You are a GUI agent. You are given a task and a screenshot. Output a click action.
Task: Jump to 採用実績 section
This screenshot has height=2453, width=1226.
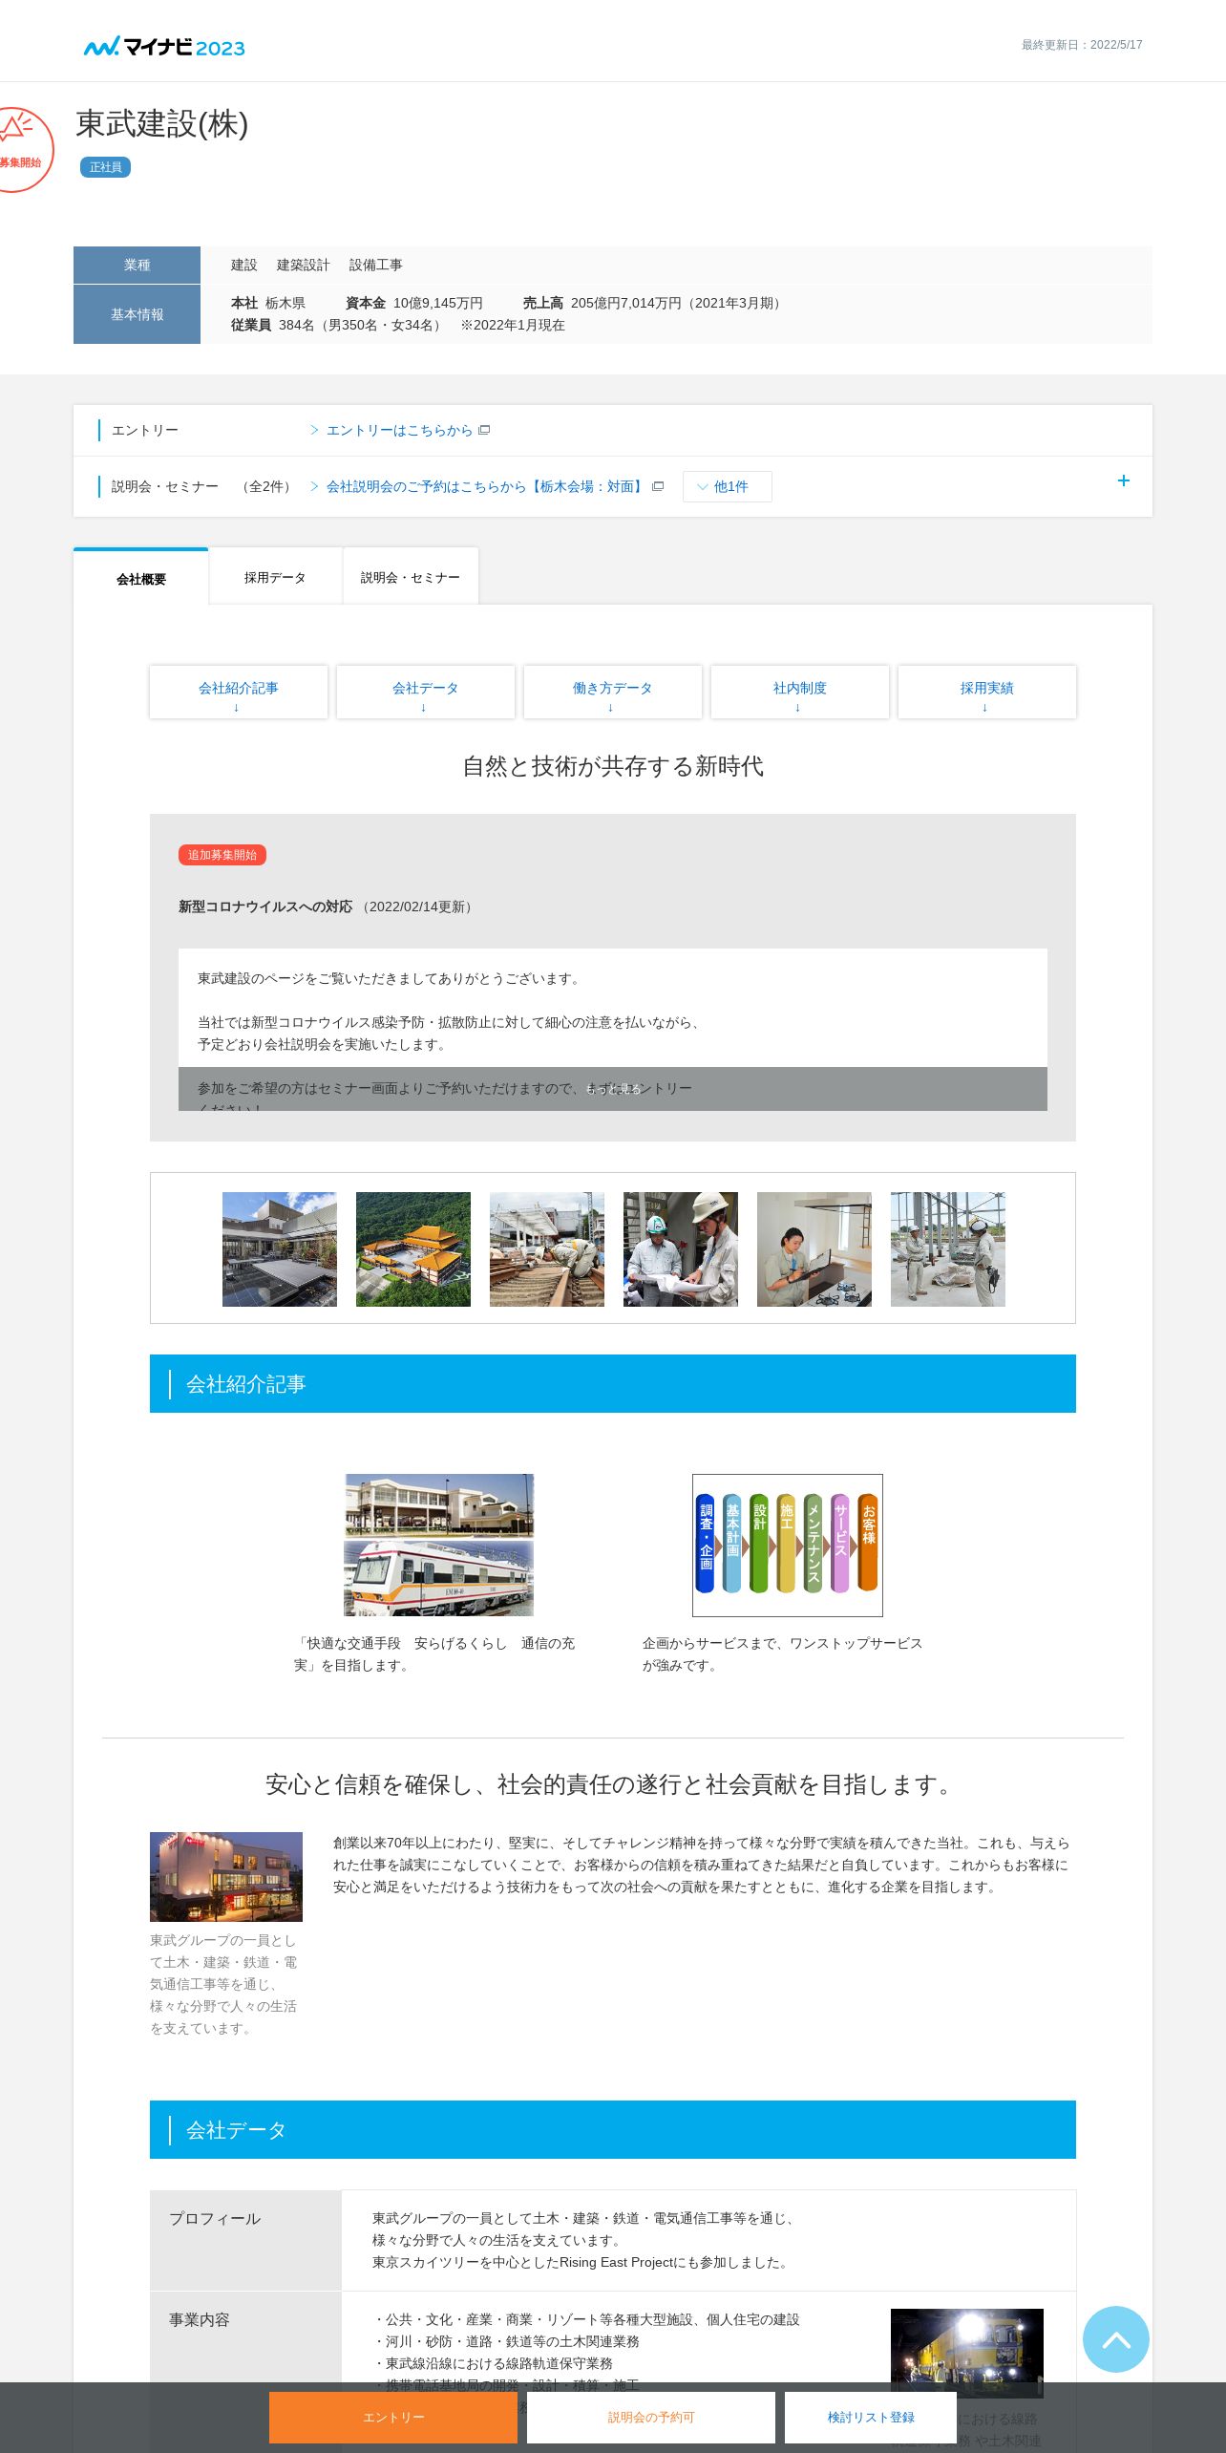[987, 692]
